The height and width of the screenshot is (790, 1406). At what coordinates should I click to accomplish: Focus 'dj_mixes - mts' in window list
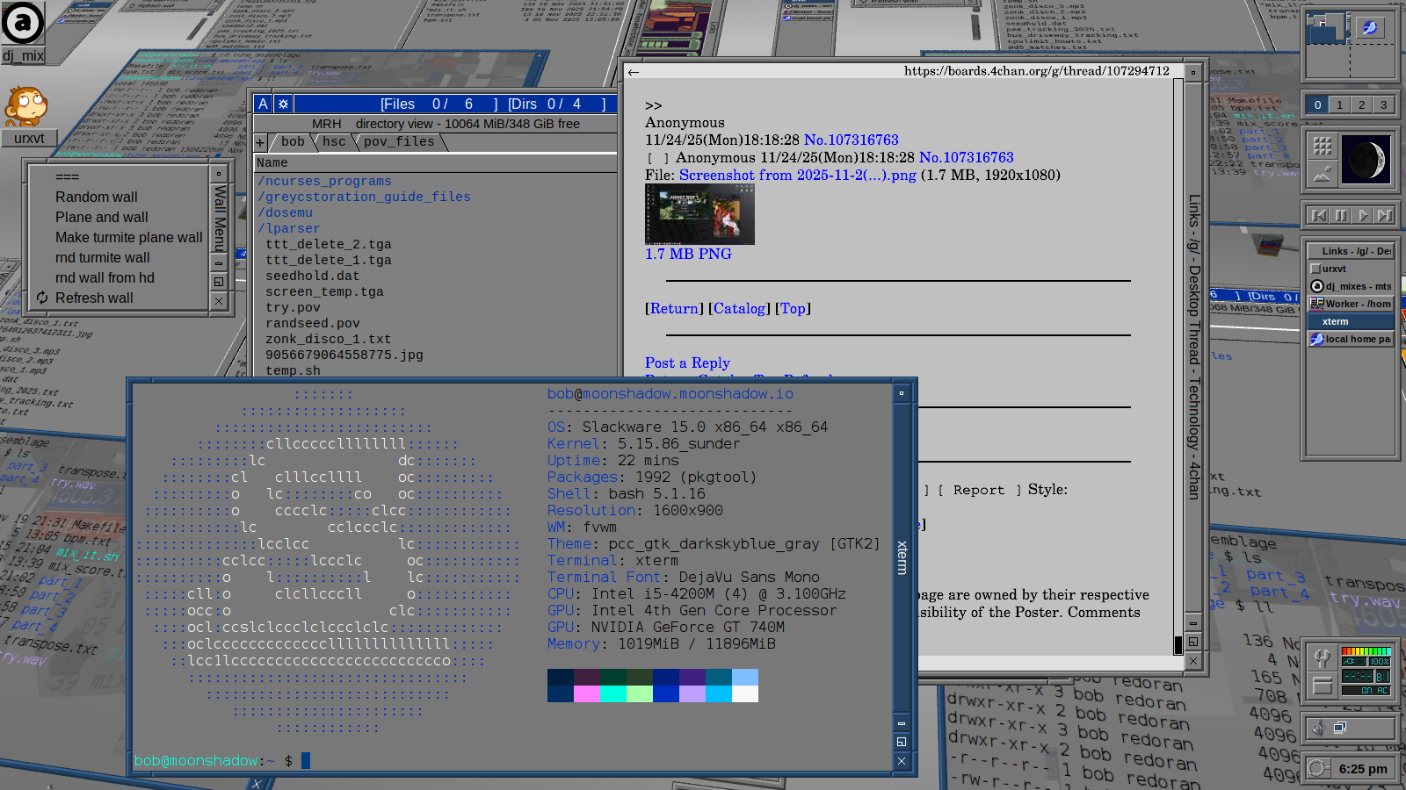point(1351,286)
